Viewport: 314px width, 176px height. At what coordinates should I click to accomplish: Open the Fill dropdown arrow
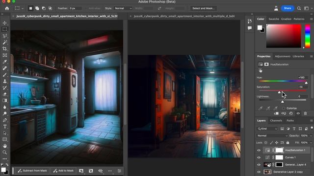click(x=311, y=143)
